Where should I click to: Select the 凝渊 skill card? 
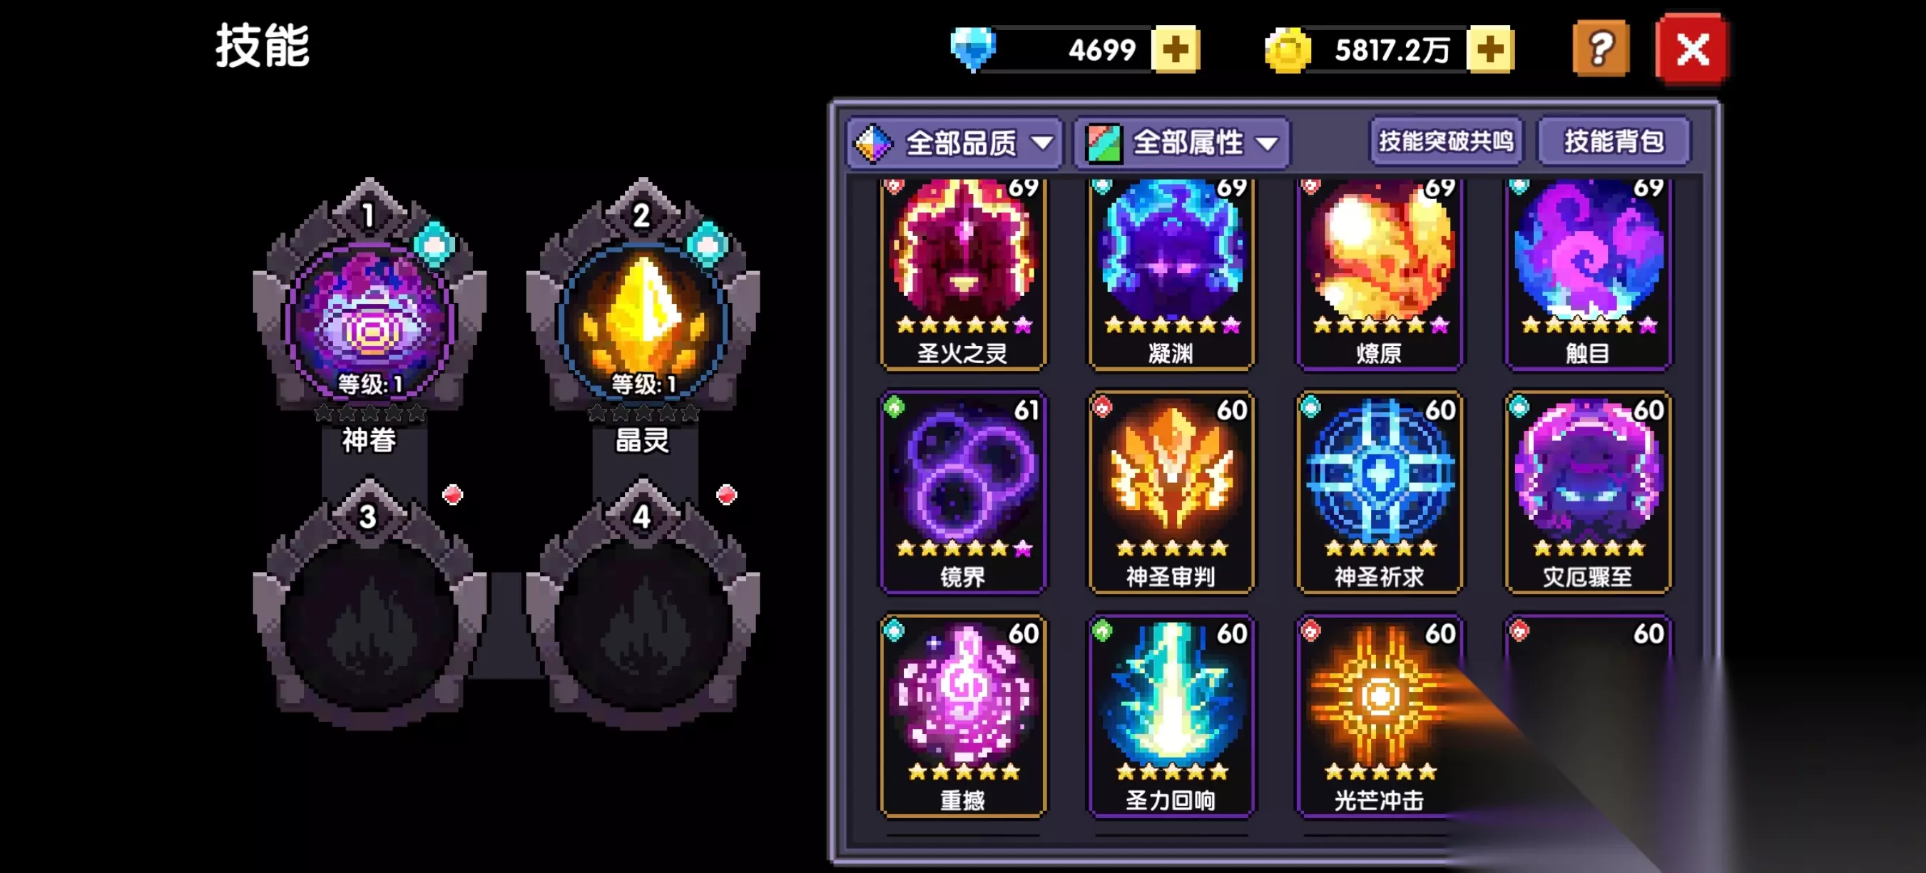click(1171, 275)
